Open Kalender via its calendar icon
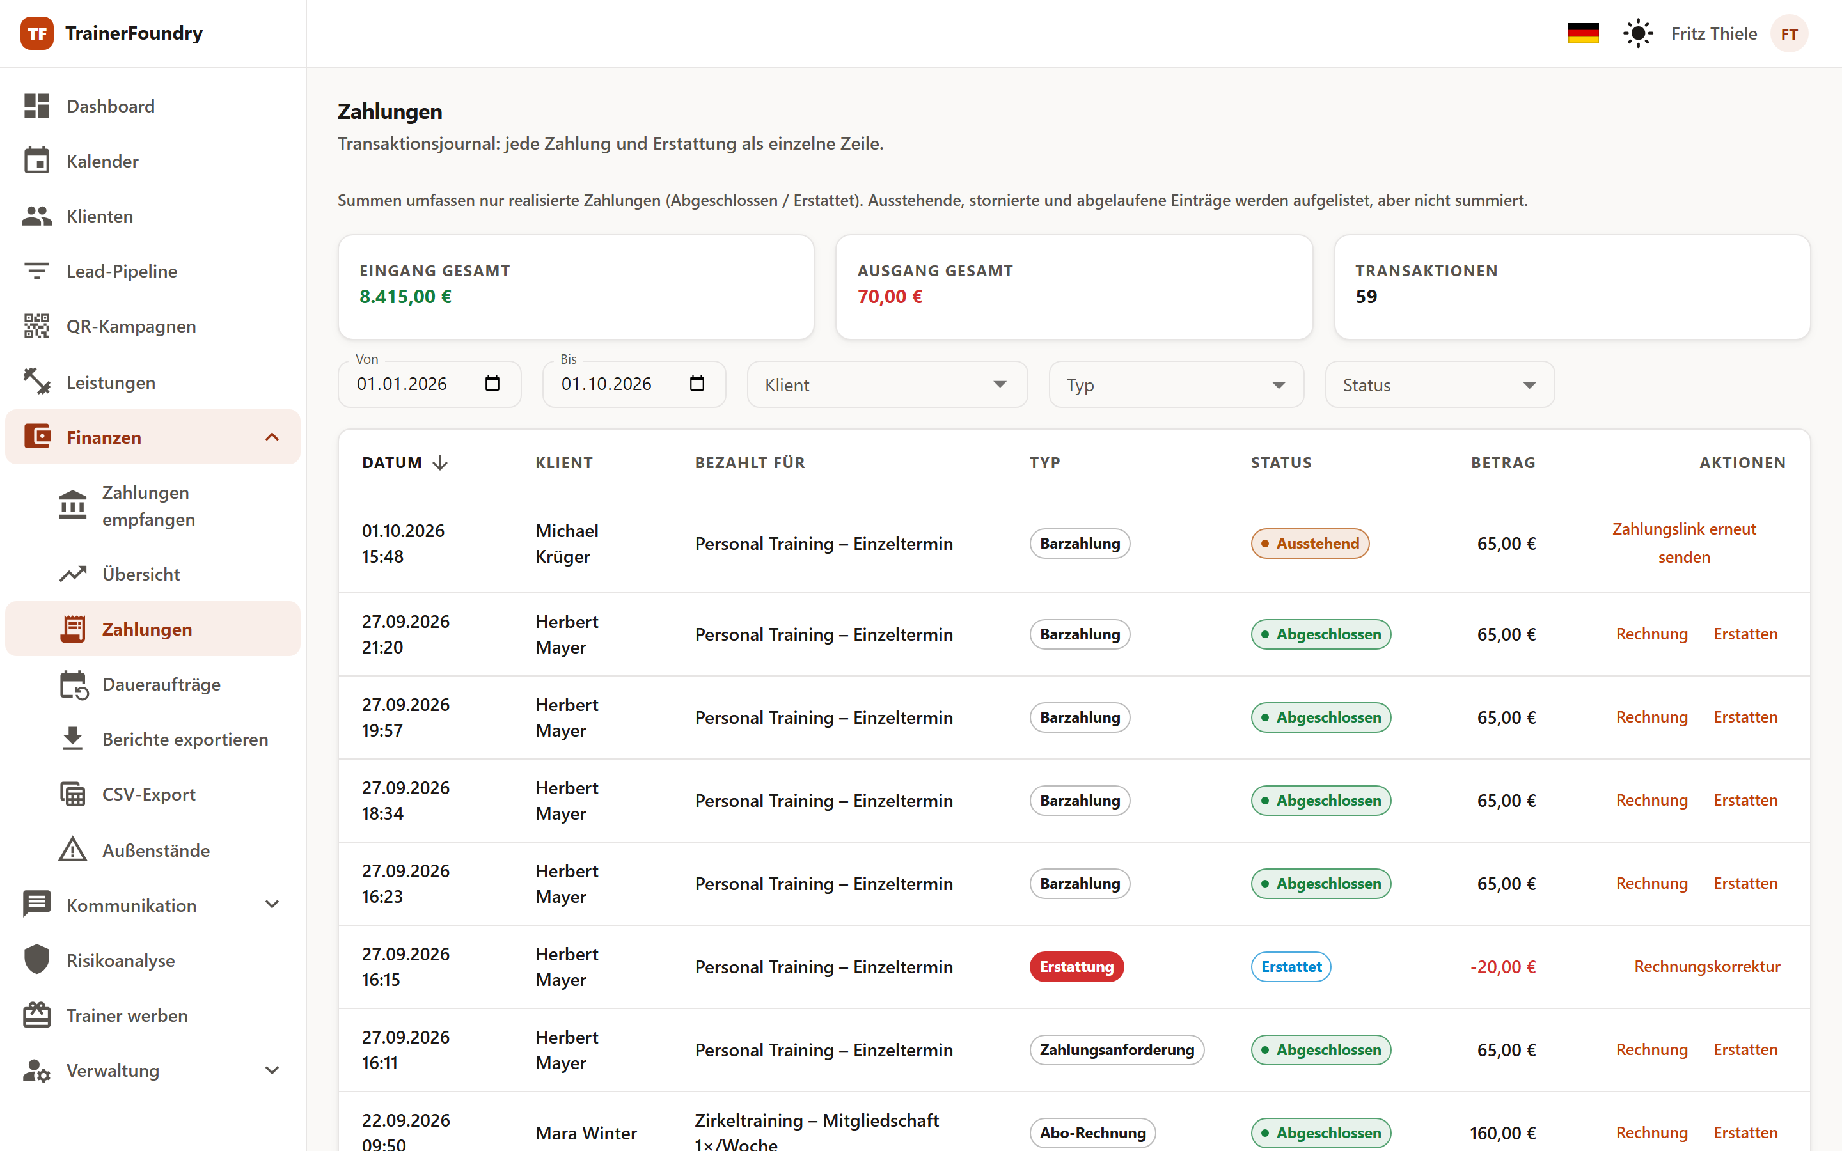The height and width of the screenshot is (1151, 1842). click(36, 161)
